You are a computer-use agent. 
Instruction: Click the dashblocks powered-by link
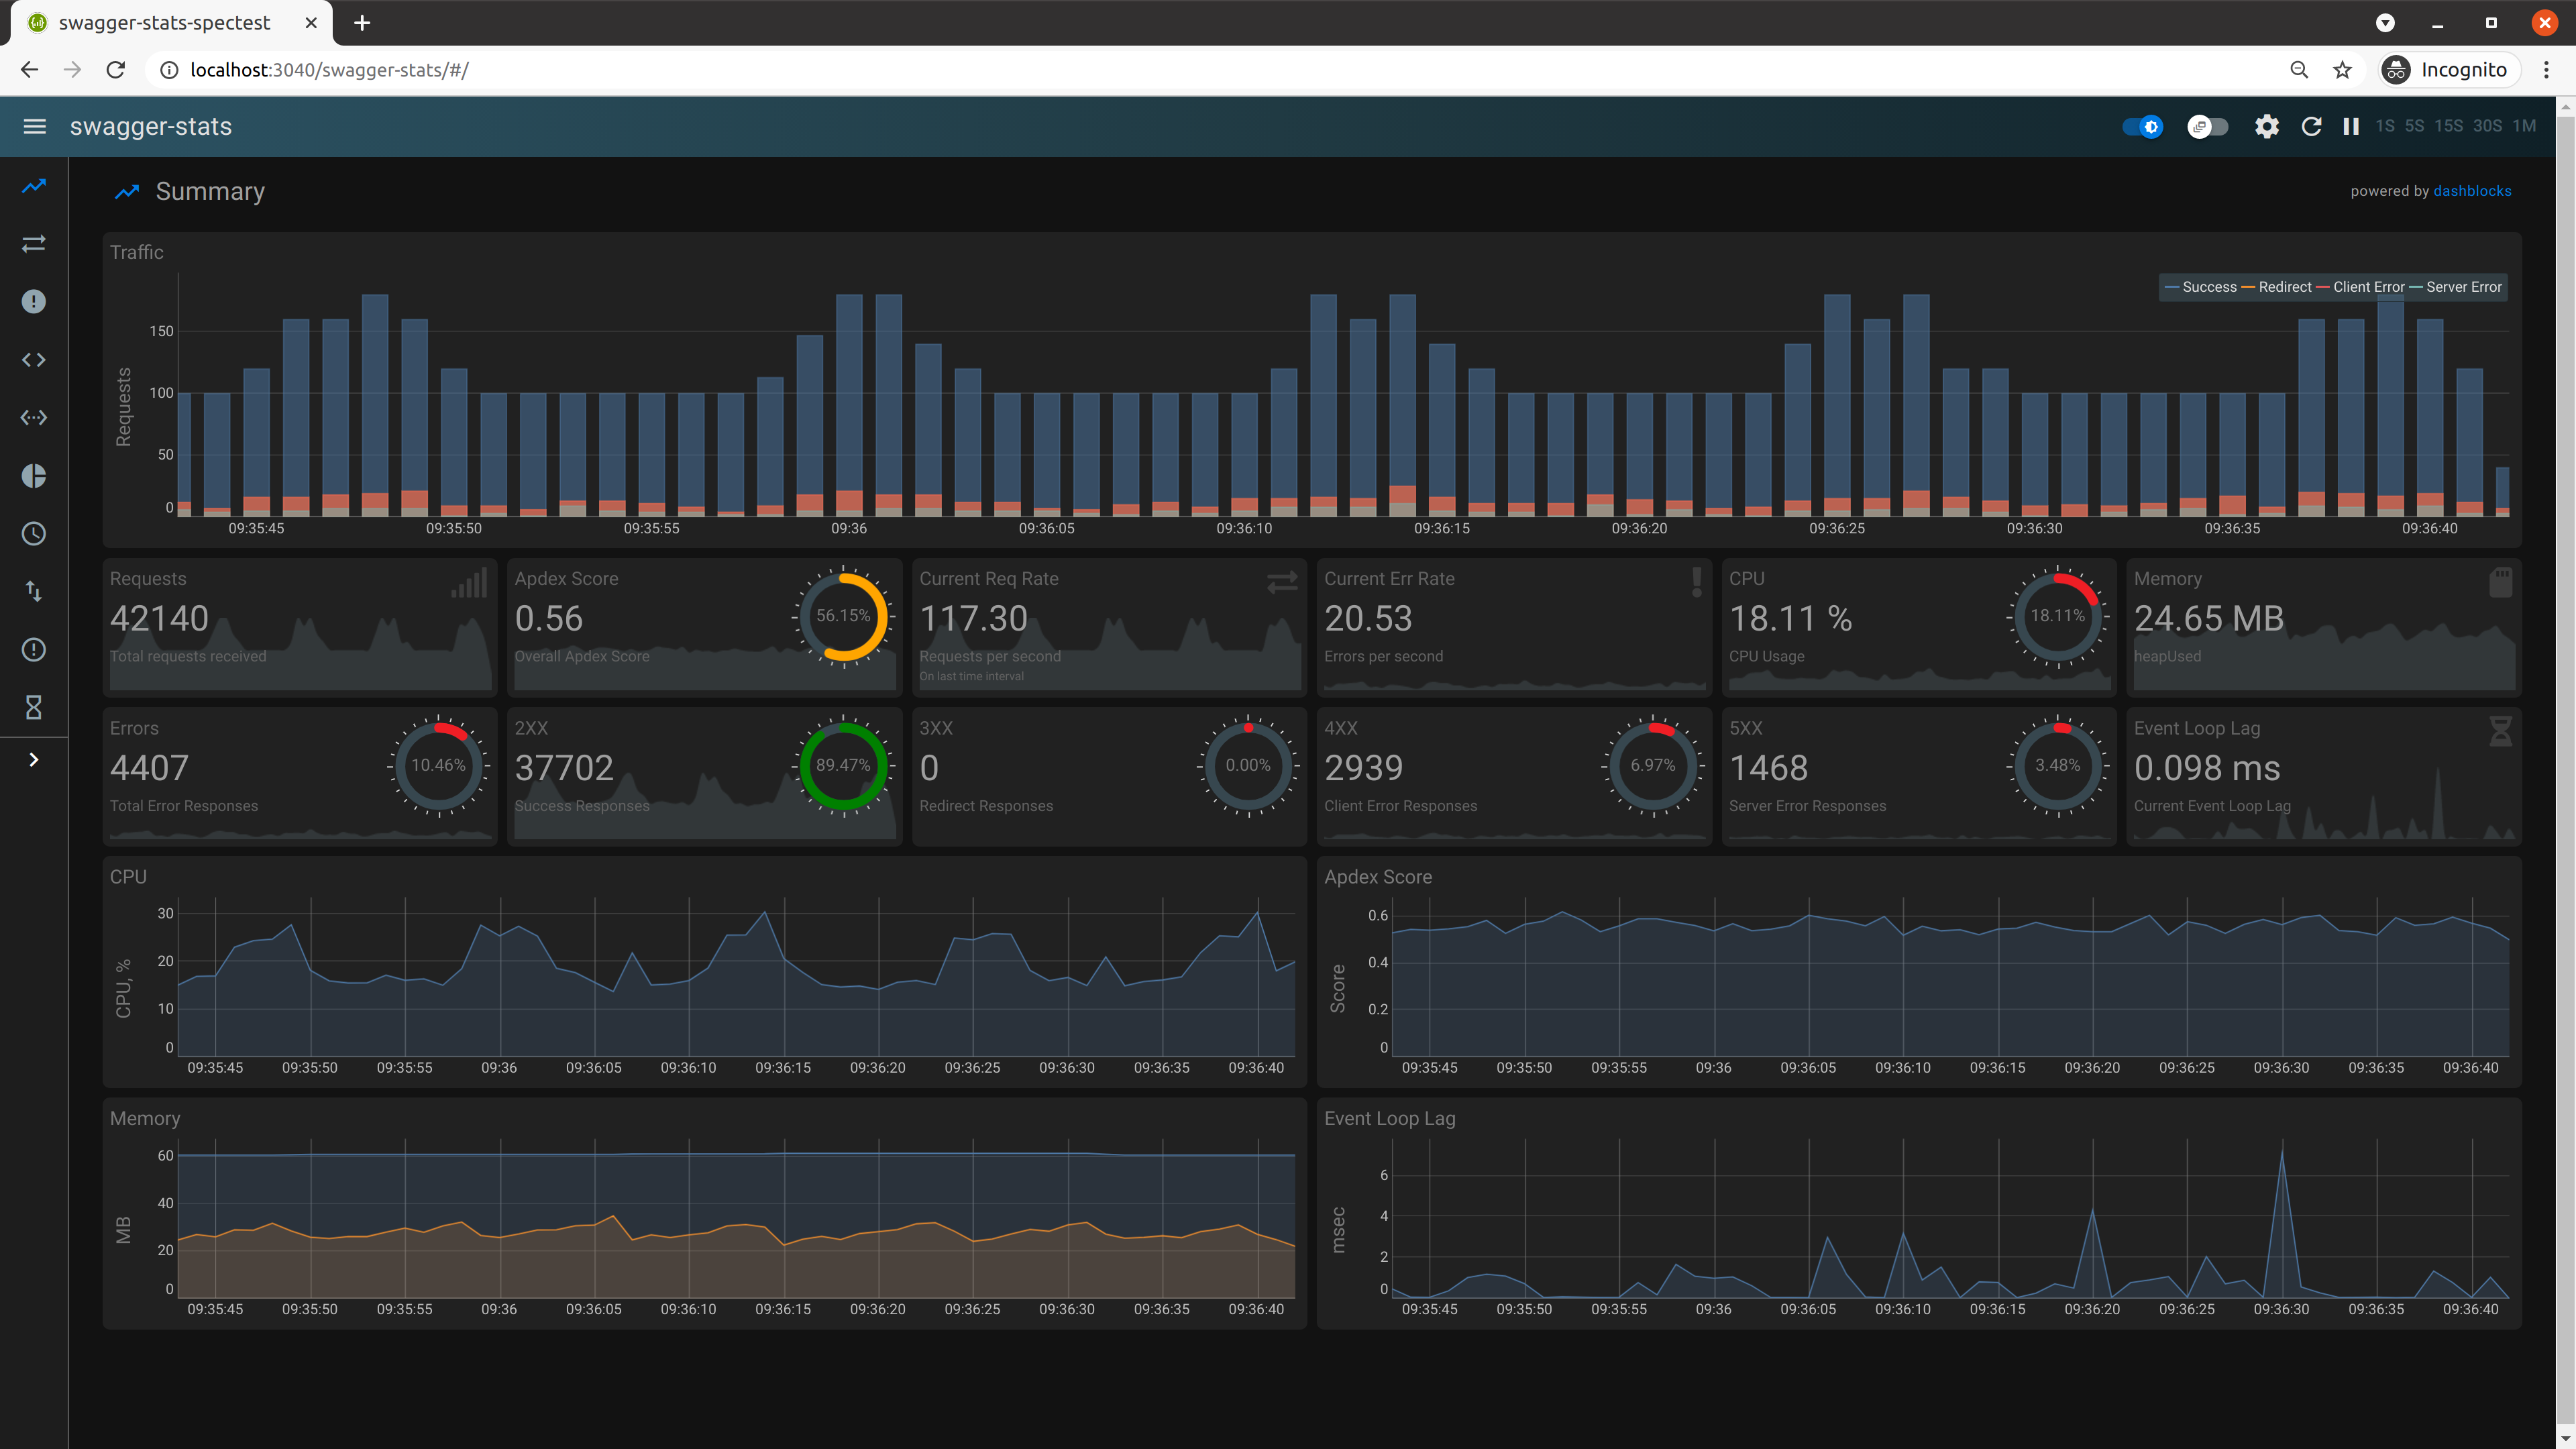tap(2471, 191)
